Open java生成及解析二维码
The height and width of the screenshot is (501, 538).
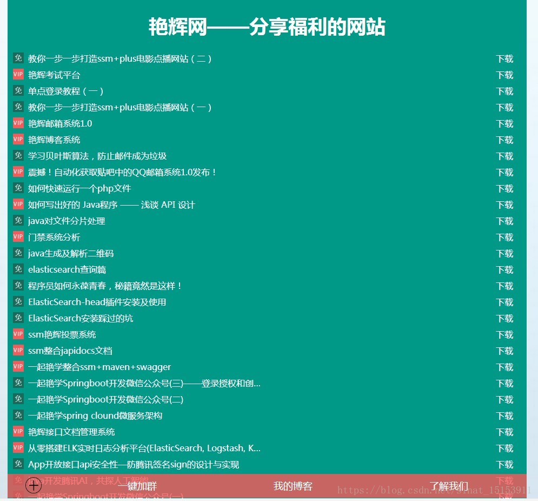71,253
